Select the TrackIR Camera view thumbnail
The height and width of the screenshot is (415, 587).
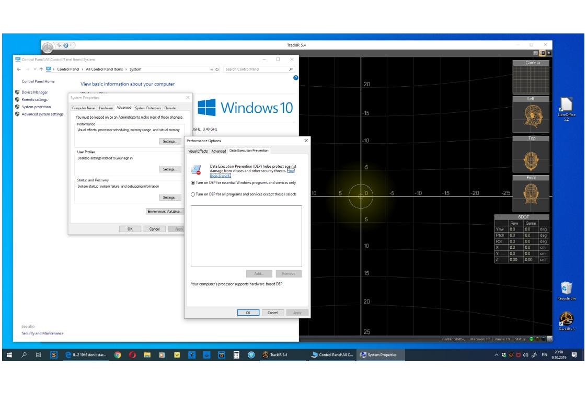click(x=531, y=77)
